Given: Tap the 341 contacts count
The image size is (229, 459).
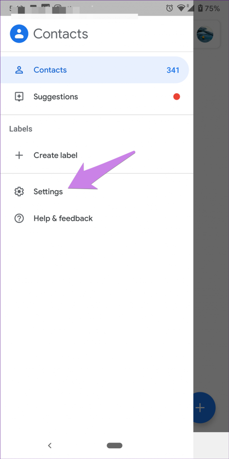Looking at the screenshot, I should click(173, 70).
